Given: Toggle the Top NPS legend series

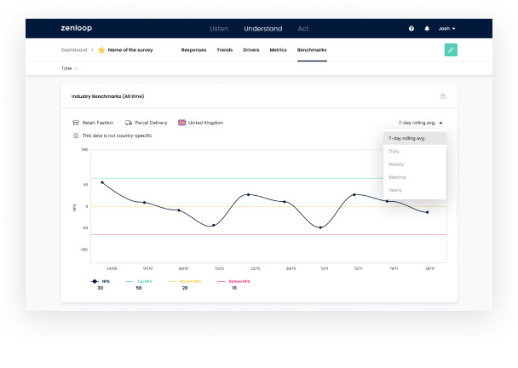Looking at the screenshot, I should [x=139, y=281].
